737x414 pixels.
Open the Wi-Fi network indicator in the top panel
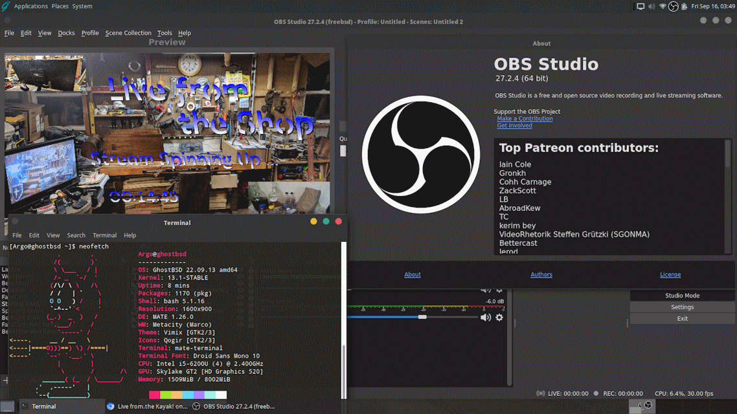coord(663,6)
